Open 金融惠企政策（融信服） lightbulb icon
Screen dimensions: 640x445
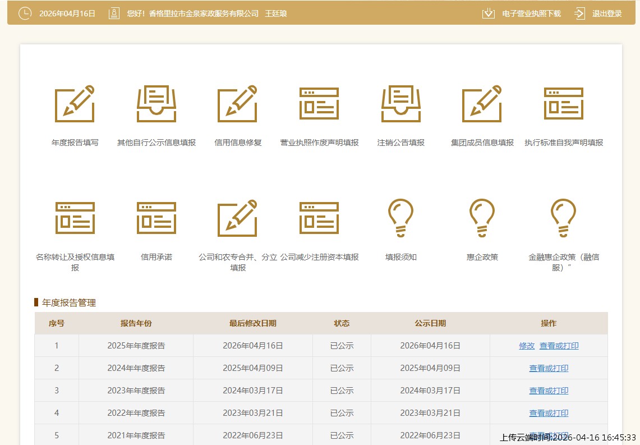point(564,218)
